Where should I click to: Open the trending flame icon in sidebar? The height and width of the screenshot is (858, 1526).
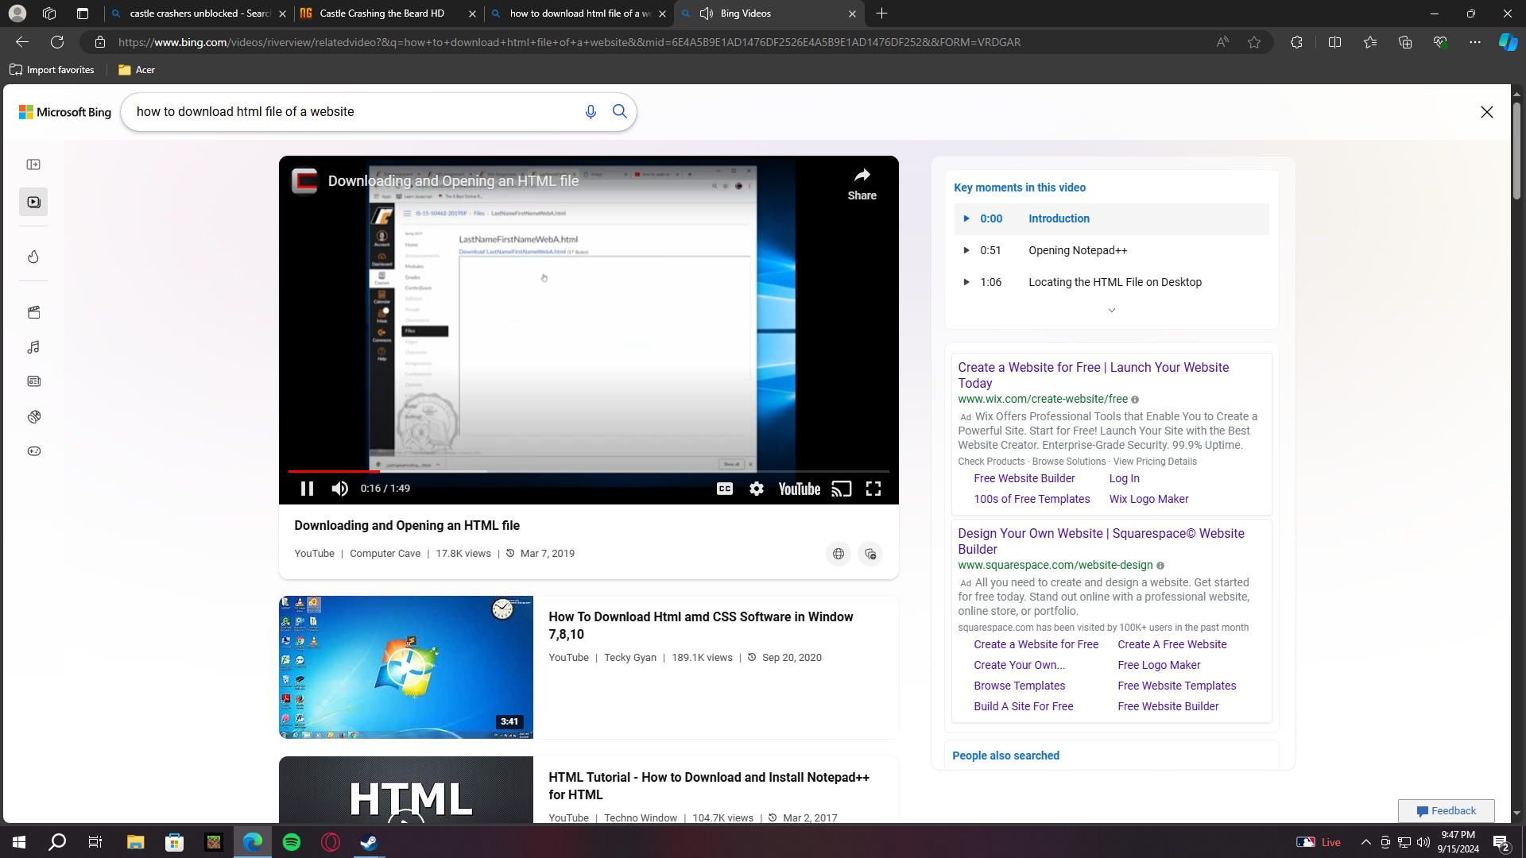point(33,257)
